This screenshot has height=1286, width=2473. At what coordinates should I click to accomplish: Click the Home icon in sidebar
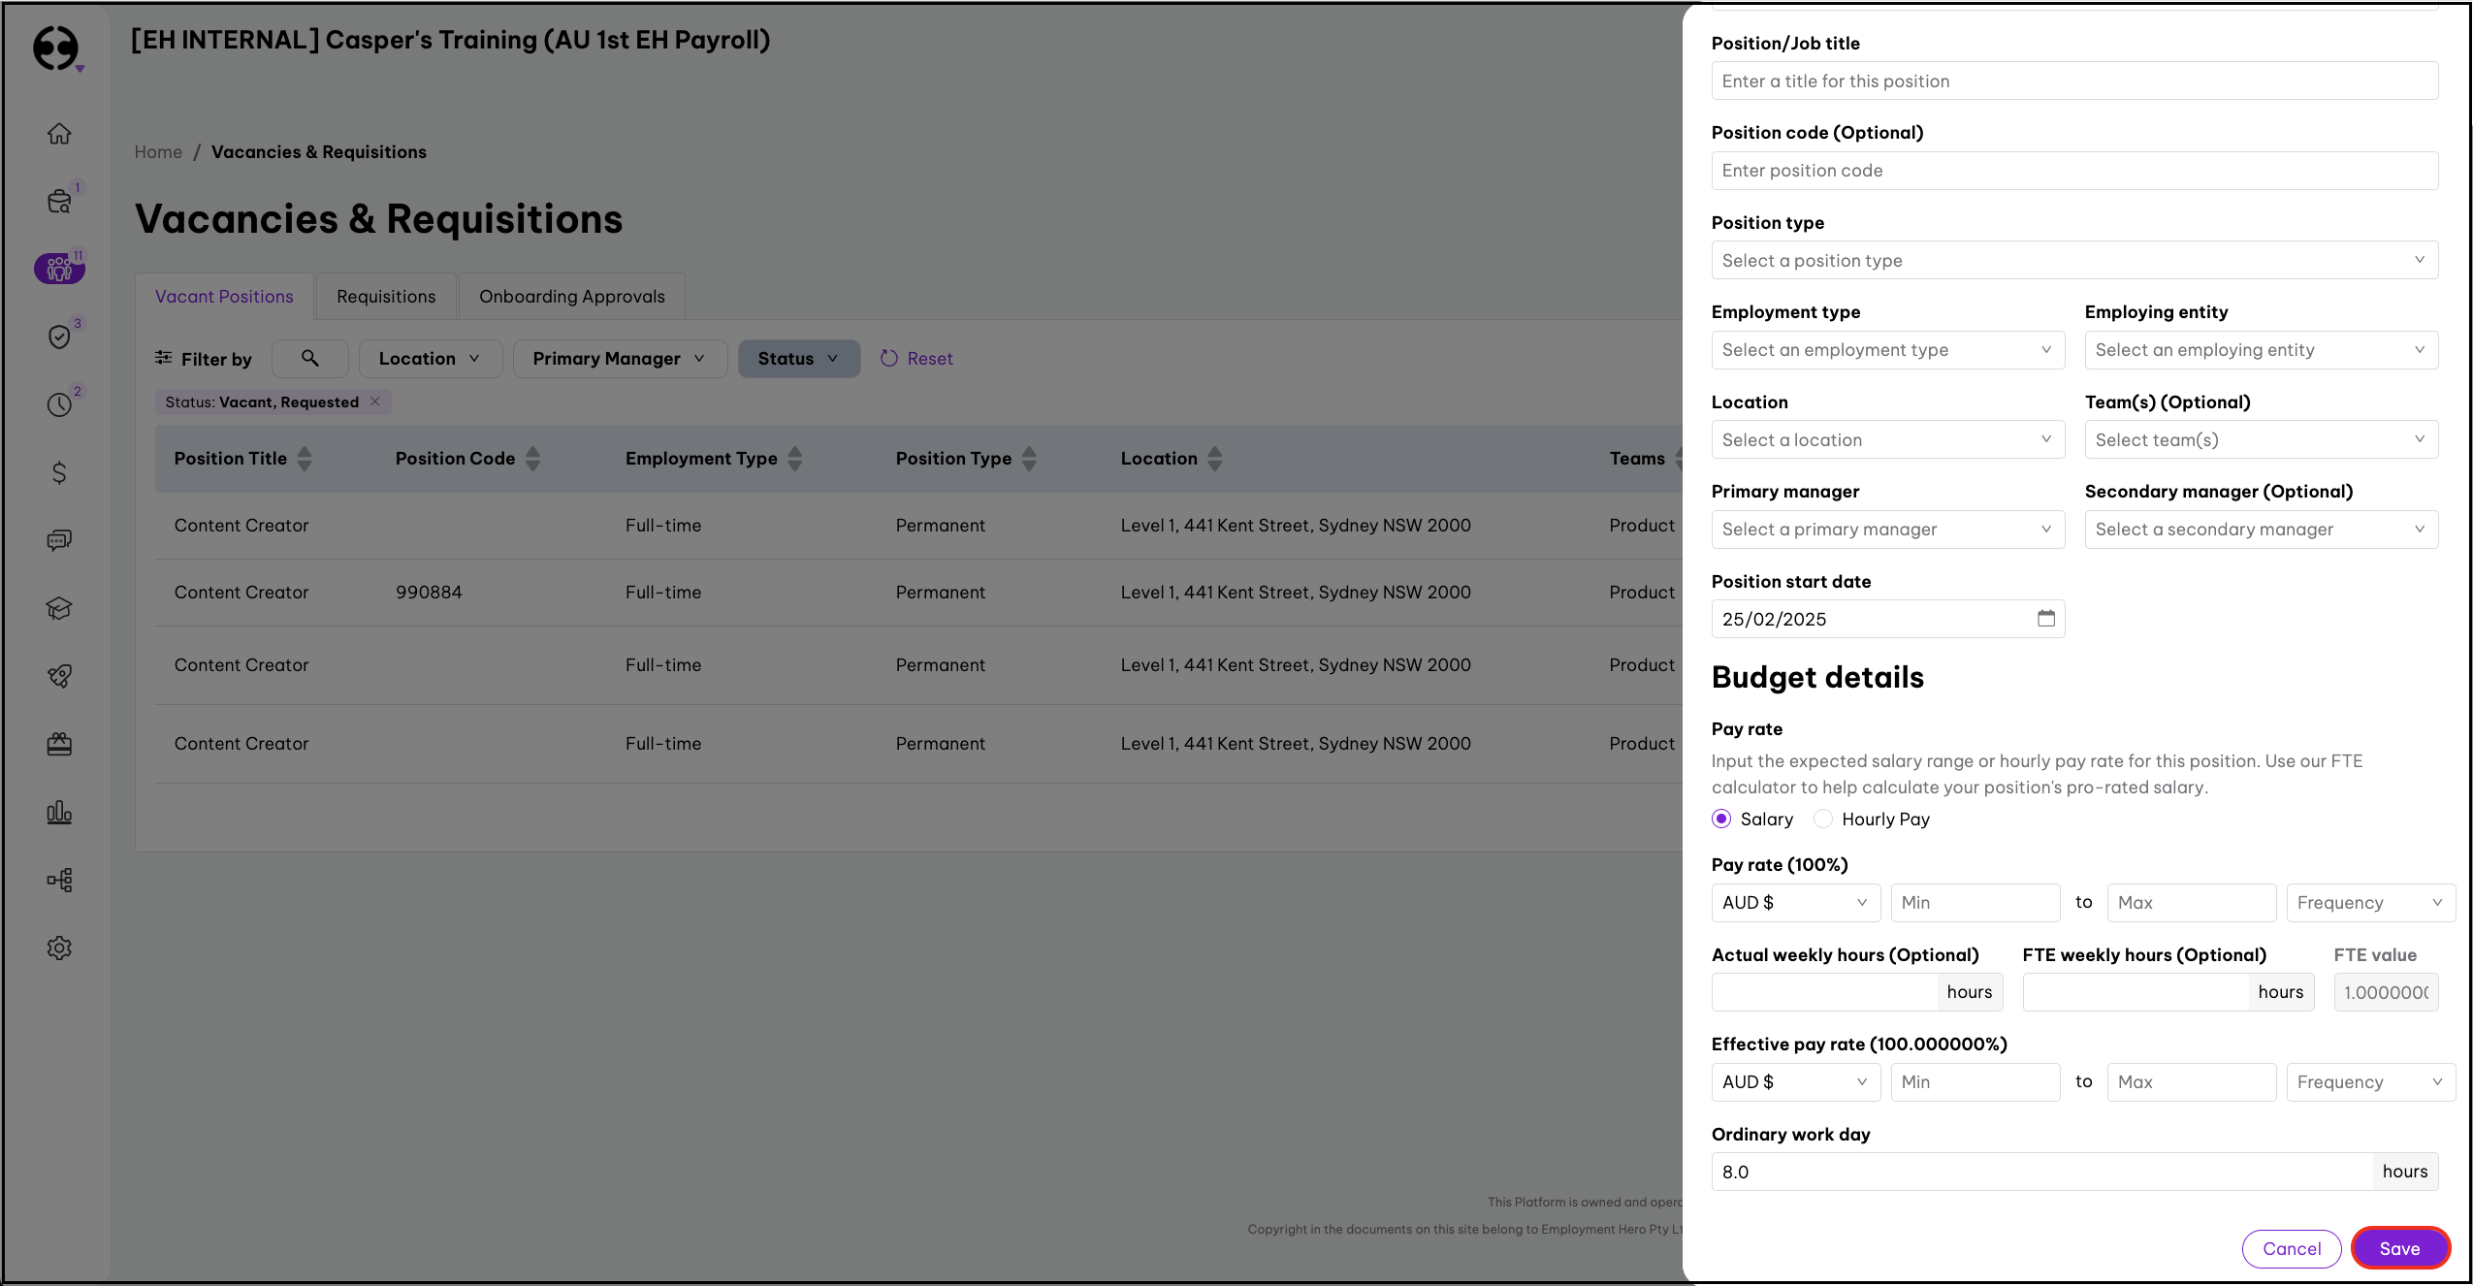[59, 133]
